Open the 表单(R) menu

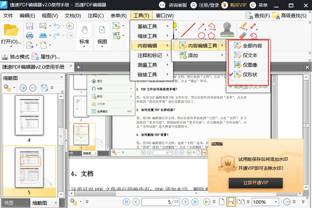(119, 15)
